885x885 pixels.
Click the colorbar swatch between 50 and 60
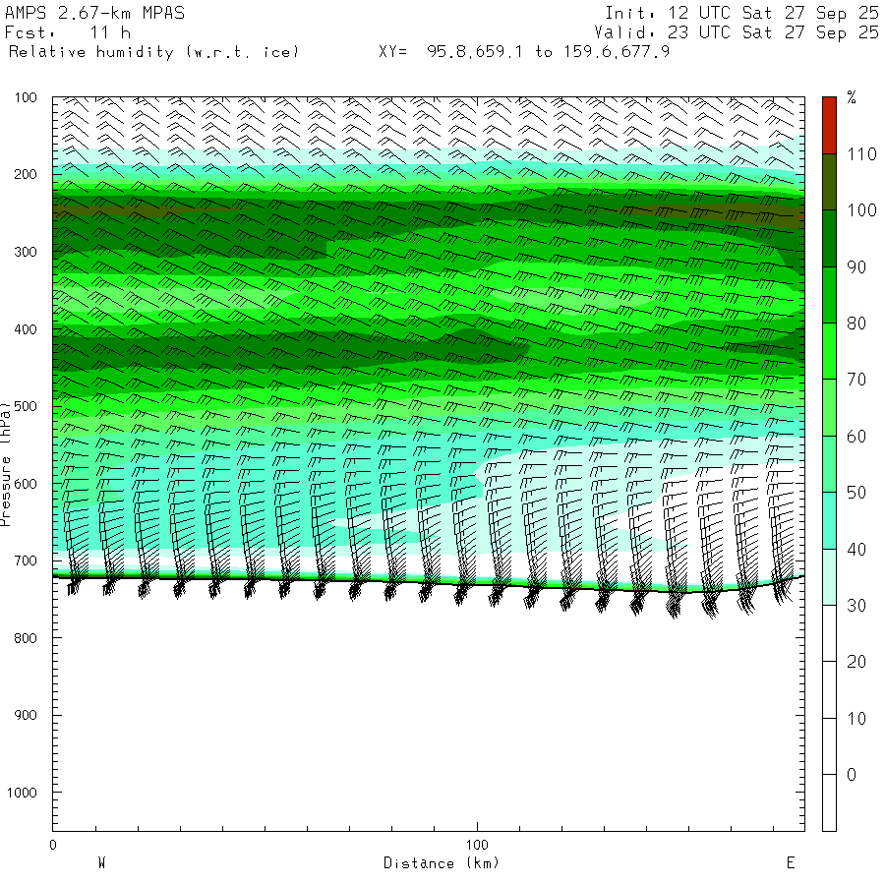pos(829,464)
